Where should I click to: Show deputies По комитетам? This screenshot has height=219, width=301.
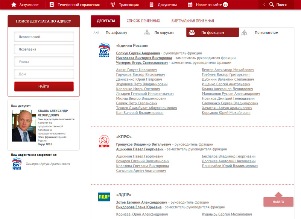(x=266, y=33)
